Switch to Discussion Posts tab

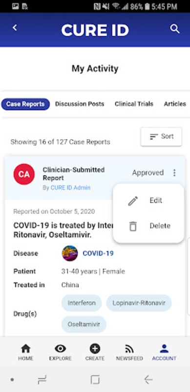click(80, 104)
